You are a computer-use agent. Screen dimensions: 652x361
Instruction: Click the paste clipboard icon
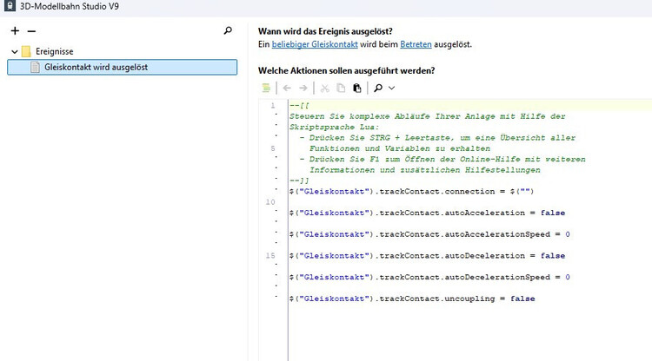pos(356,88)
